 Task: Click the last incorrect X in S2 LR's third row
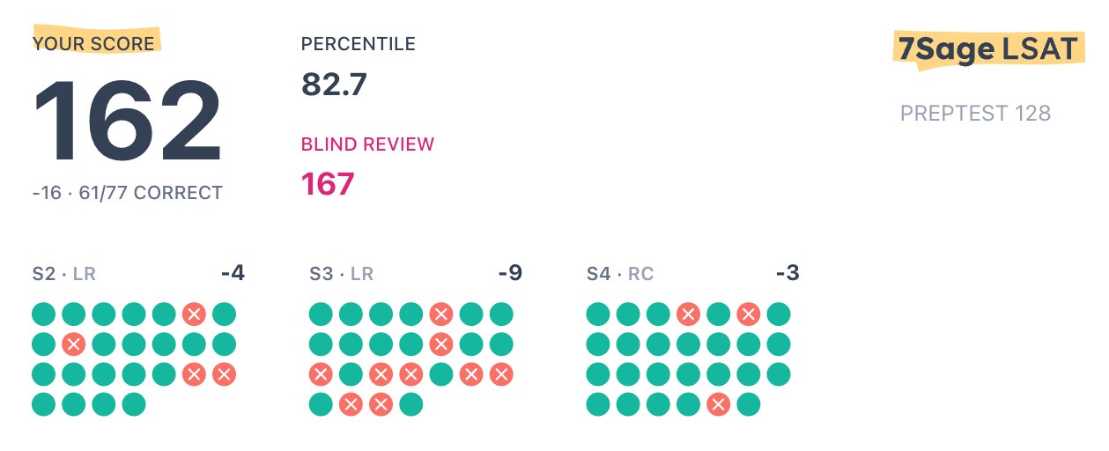click(224, 374)
